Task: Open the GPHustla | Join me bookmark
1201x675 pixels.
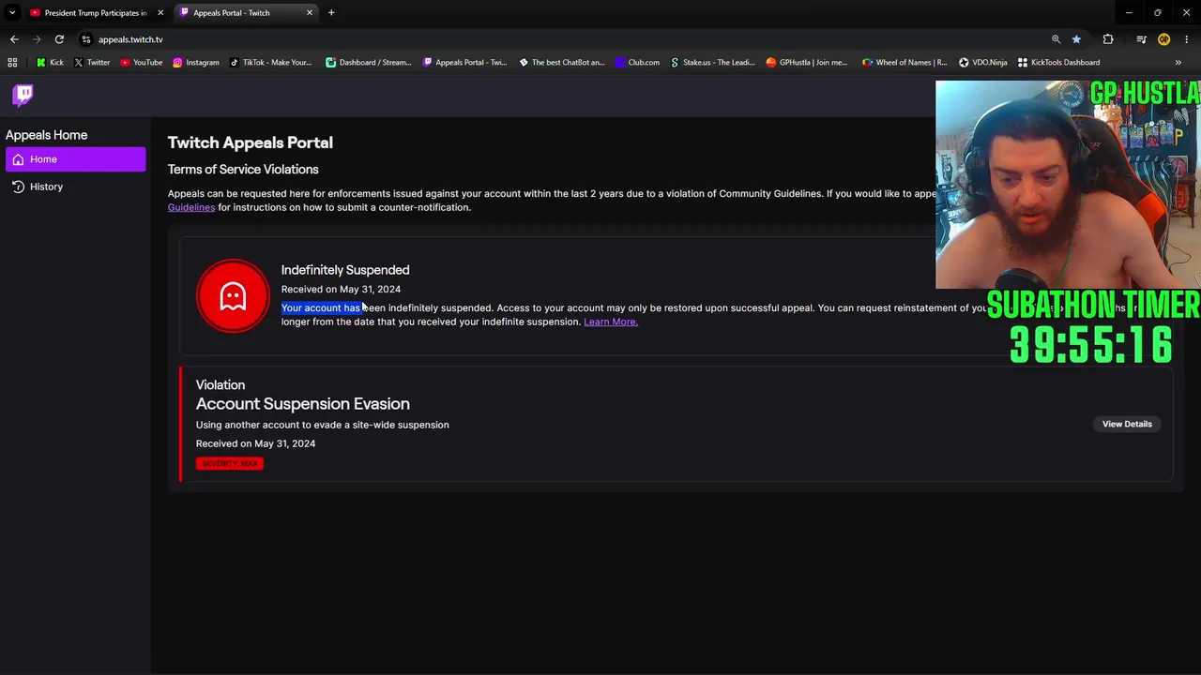Action: point(807,62)
